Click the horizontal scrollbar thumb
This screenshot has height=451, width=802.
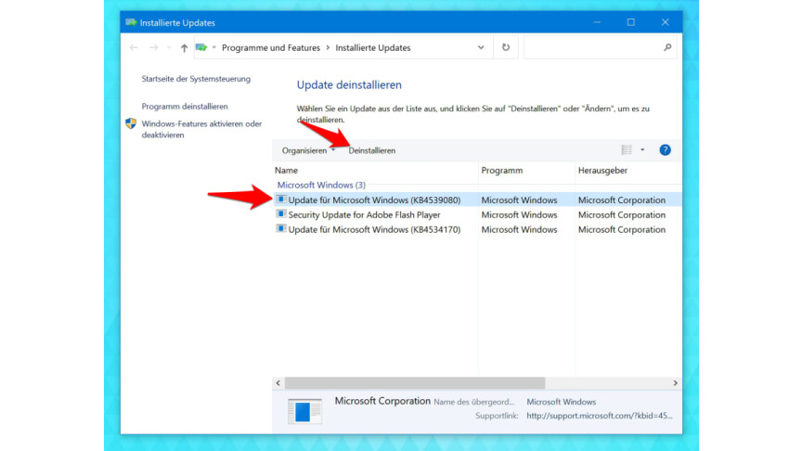415,383
